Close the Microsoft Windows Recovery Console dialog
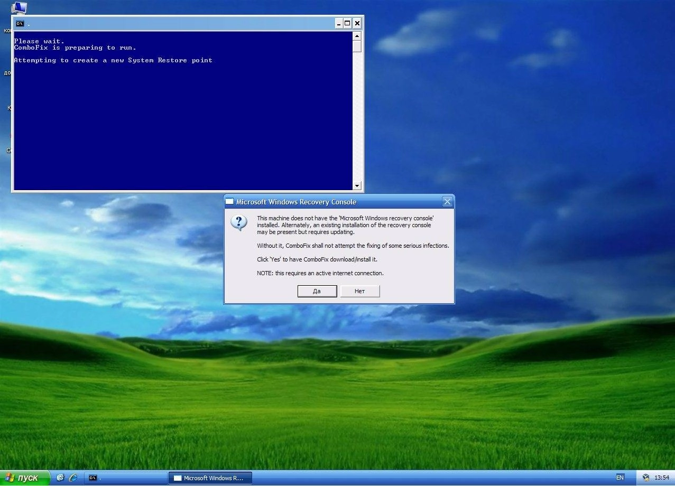 pyautogui.click(x=447, y=202)
